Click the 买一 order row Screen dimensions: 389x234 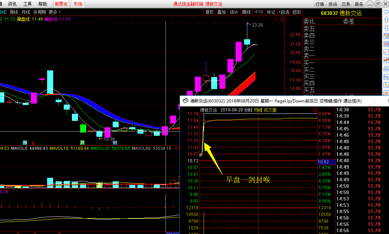click(342, 63)
